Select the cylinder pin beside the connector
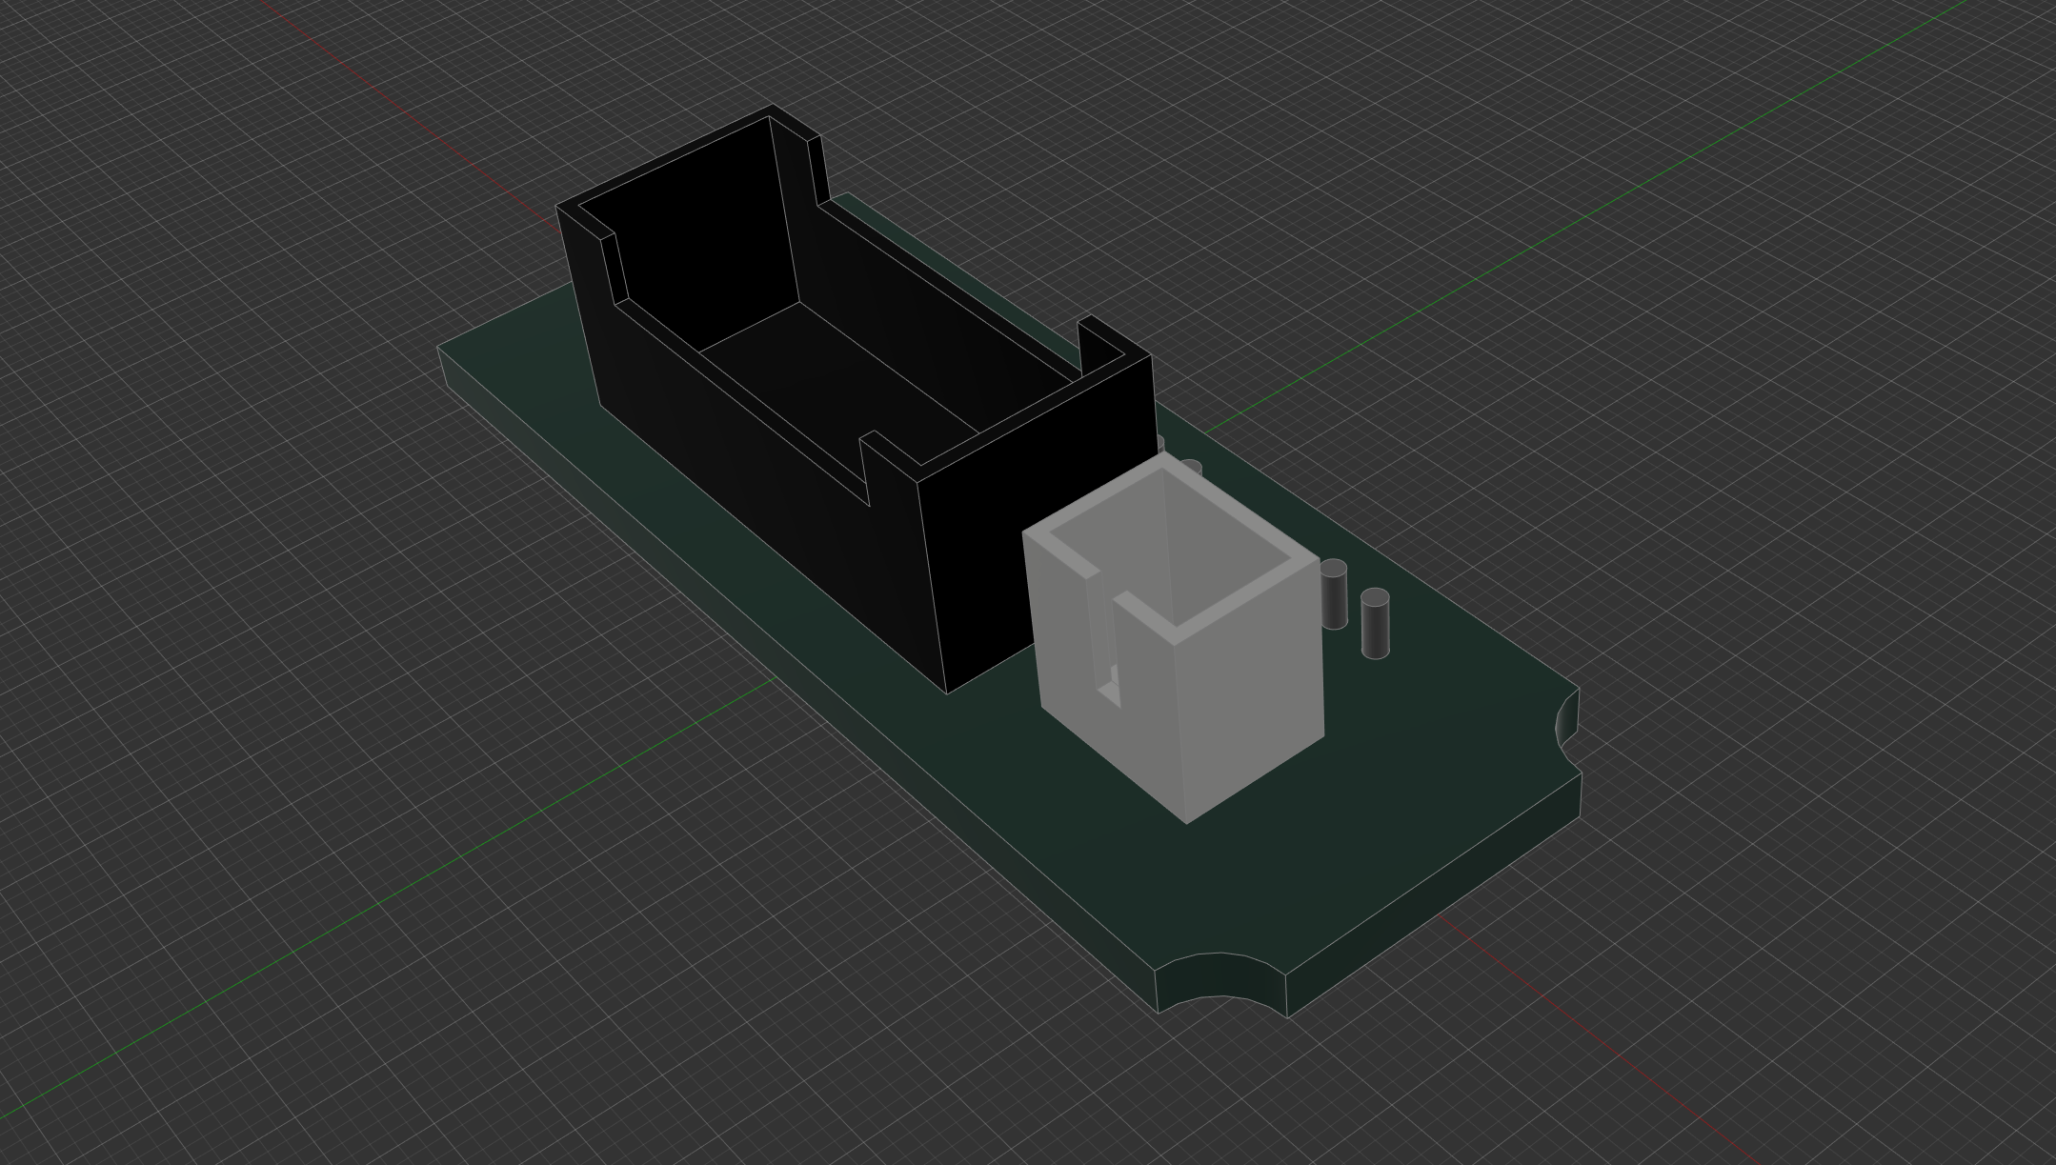Screen dimensions: 2056x1165 point(1334,594)
